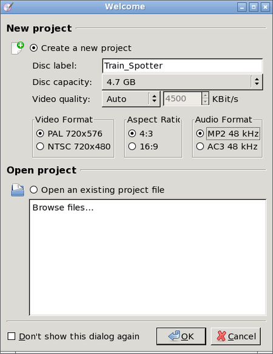This screenshot has height=354, width=273.
Task: Click the new project document icon
Action: click(18, 48)
